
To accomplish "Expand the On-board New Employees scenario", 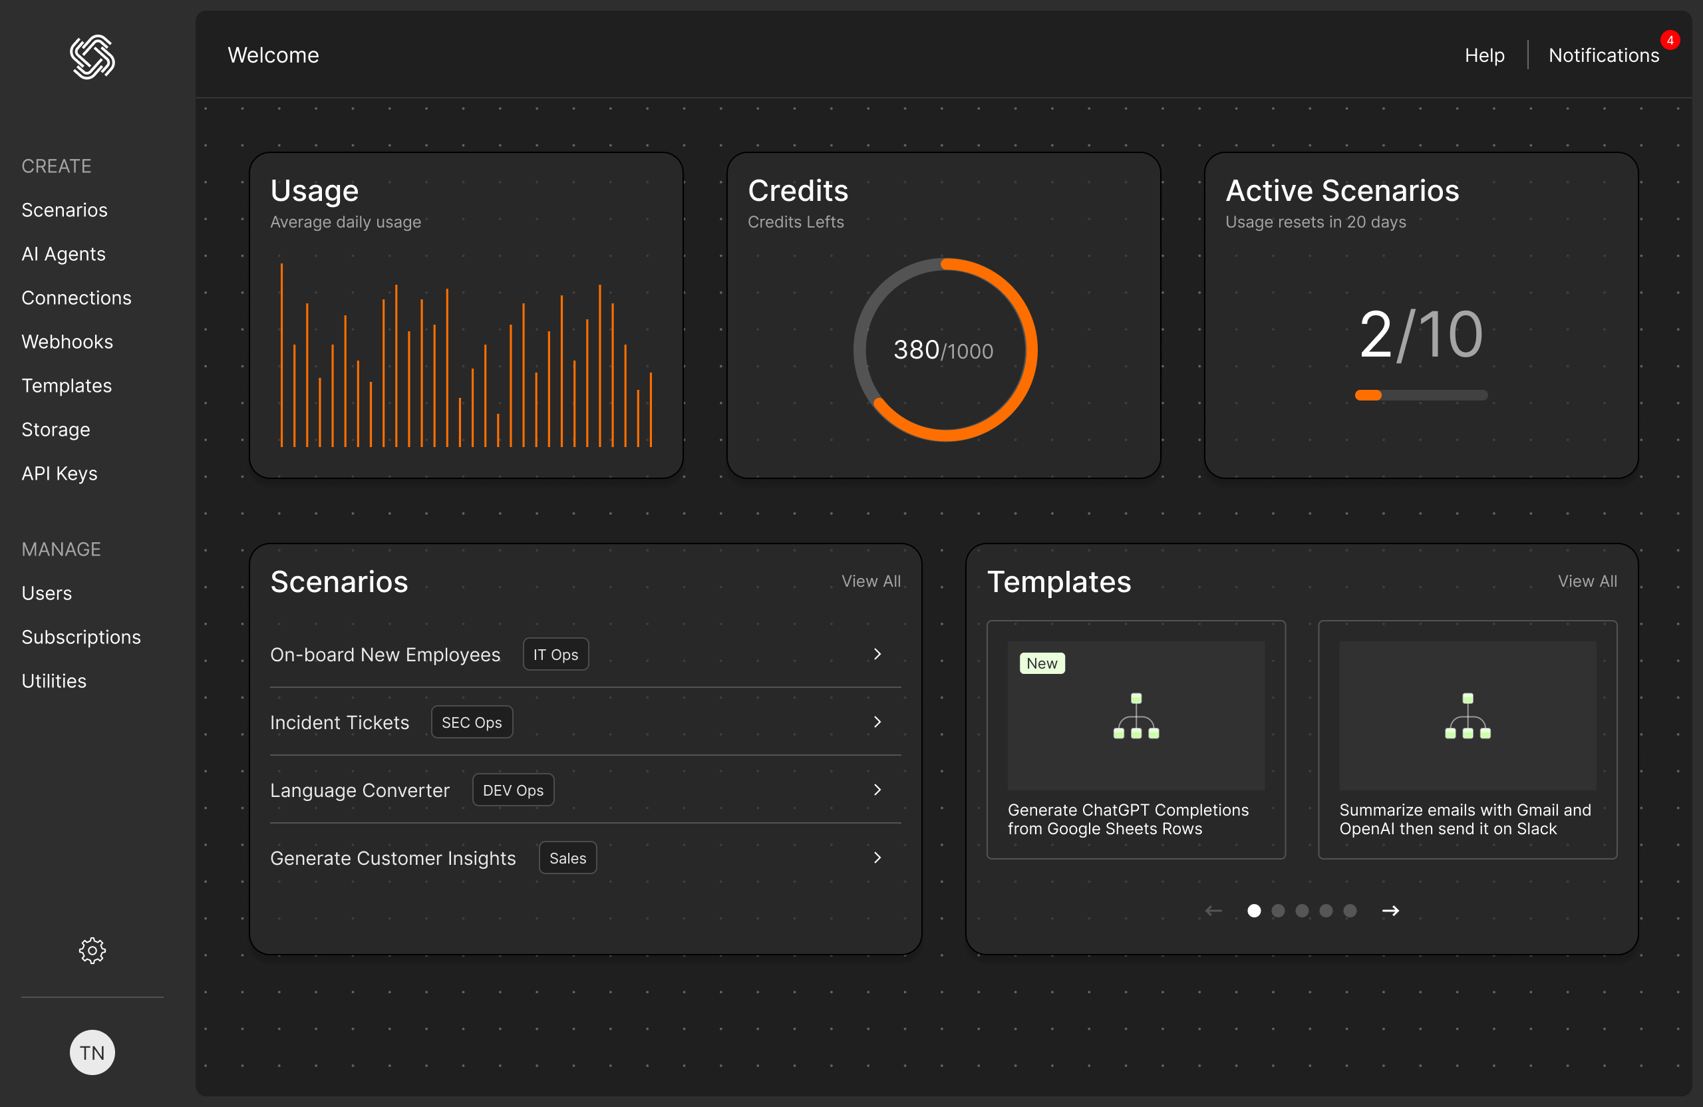I will click(x=877, y=653).
